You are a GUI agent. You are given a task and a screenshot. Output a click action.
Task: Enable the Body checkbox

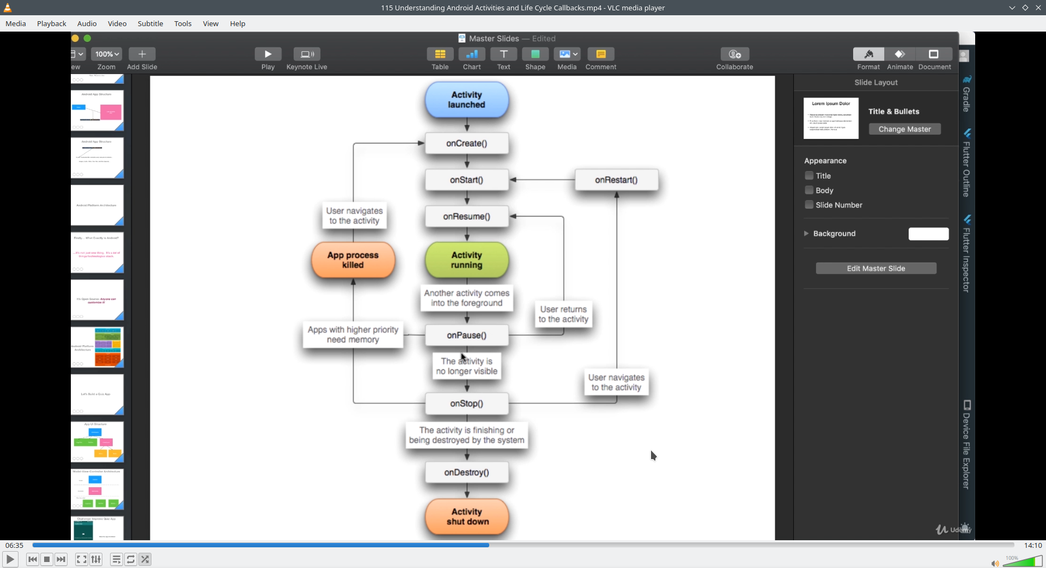tap(809, 190)
